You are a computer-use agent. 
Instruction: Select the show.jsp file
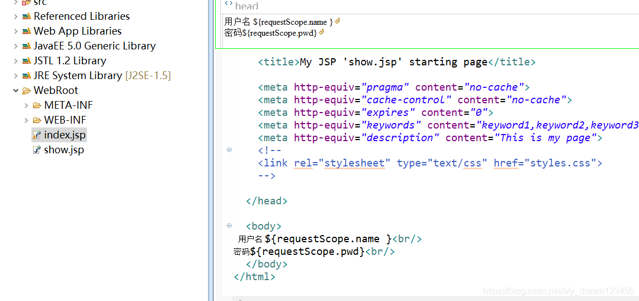(64, 150)
